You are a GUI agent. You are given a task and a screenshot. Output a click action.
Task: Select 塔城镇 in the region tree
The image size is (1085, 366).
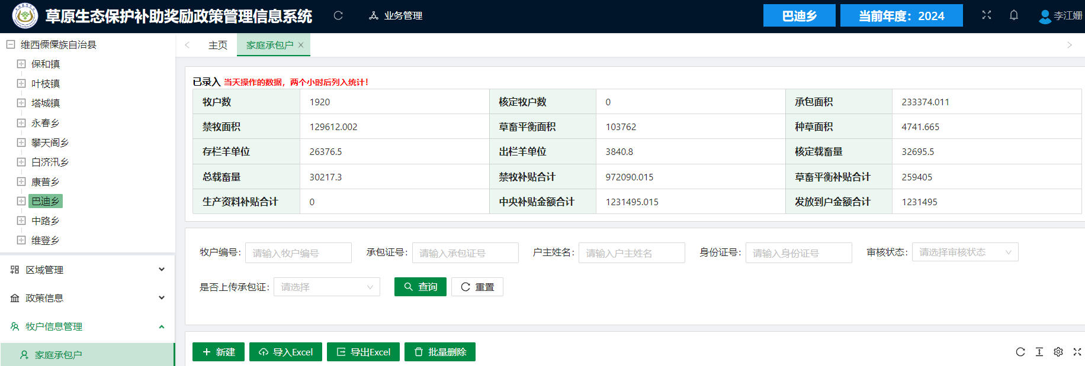(46, 103)
